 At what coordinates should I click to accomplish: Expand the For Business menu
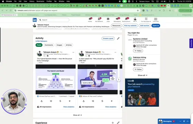[x=146, y=20]
